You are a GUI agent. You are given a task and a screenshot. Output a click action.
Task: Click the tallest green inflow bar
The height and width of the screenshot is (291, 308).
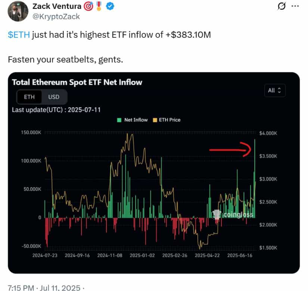[x=255, y=179]
